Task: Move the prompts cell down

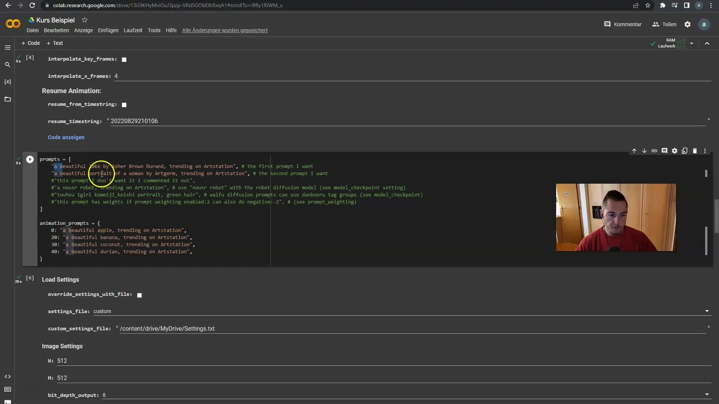Action: pyautogui.click(x=644, y=151)
